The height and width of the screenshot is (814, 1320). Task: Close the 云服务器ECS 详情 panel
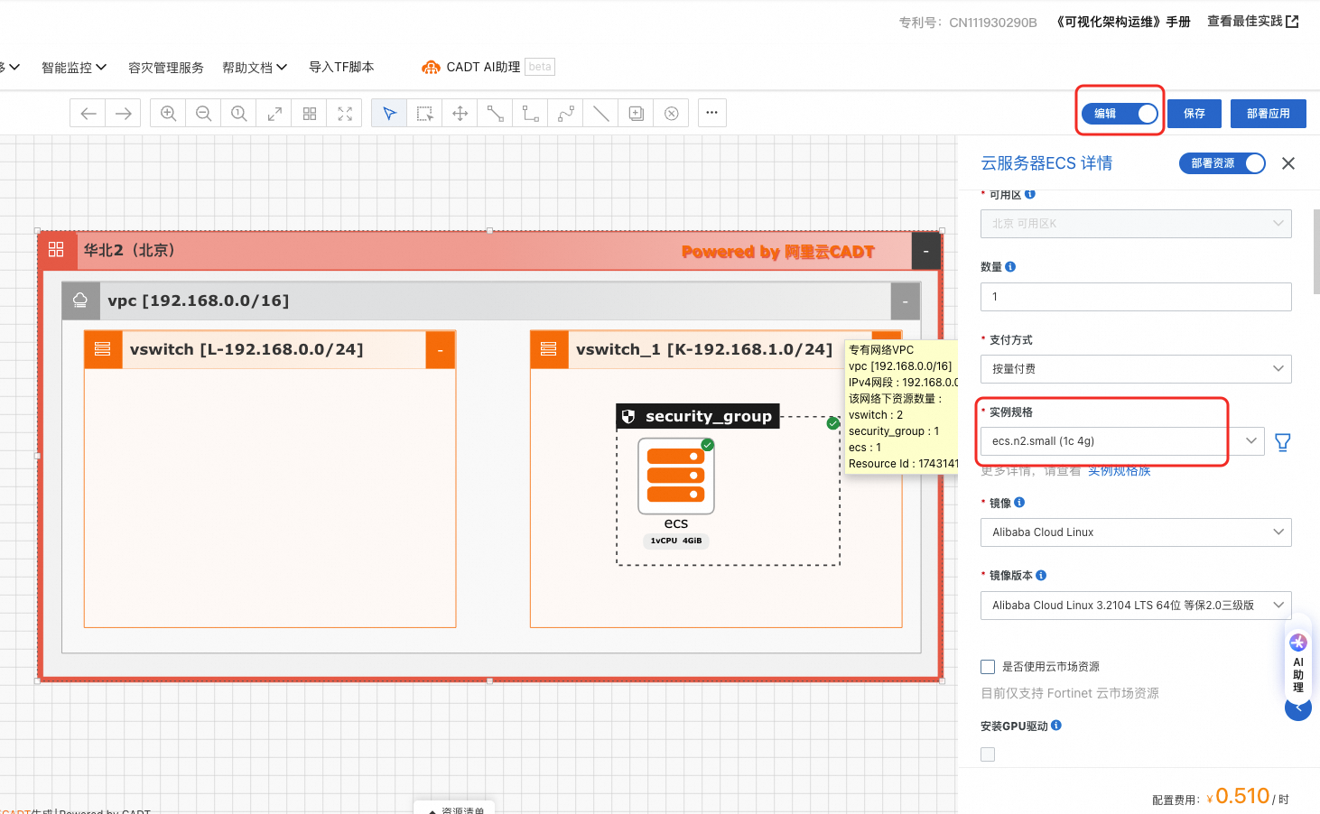point(1288,163)
